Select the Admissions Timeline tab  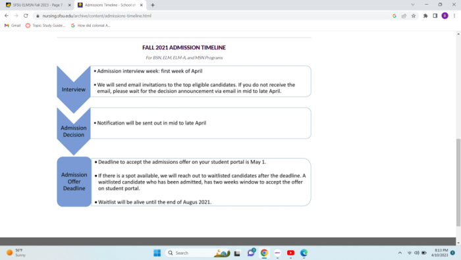tap(110, 5)
